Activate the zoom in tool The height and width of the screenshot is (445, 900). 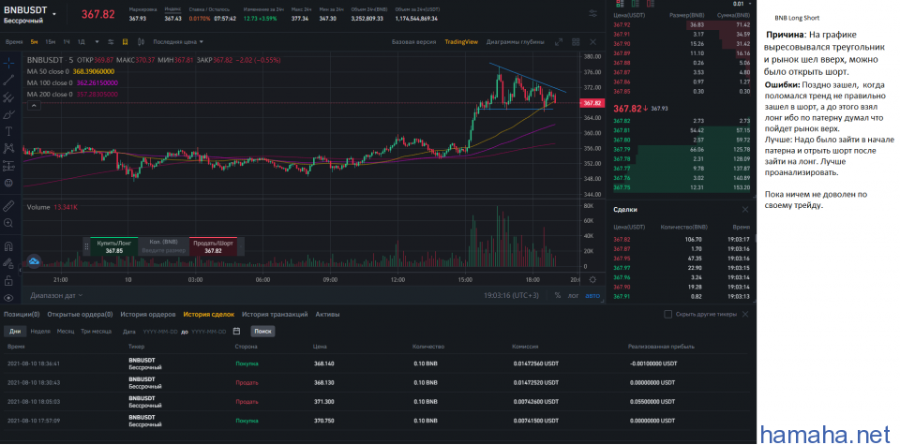pos(8,223)
